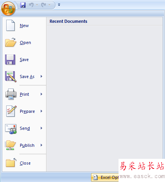Click the Publish network folder icon
165x182 pixels.
[x=10, y=145]
